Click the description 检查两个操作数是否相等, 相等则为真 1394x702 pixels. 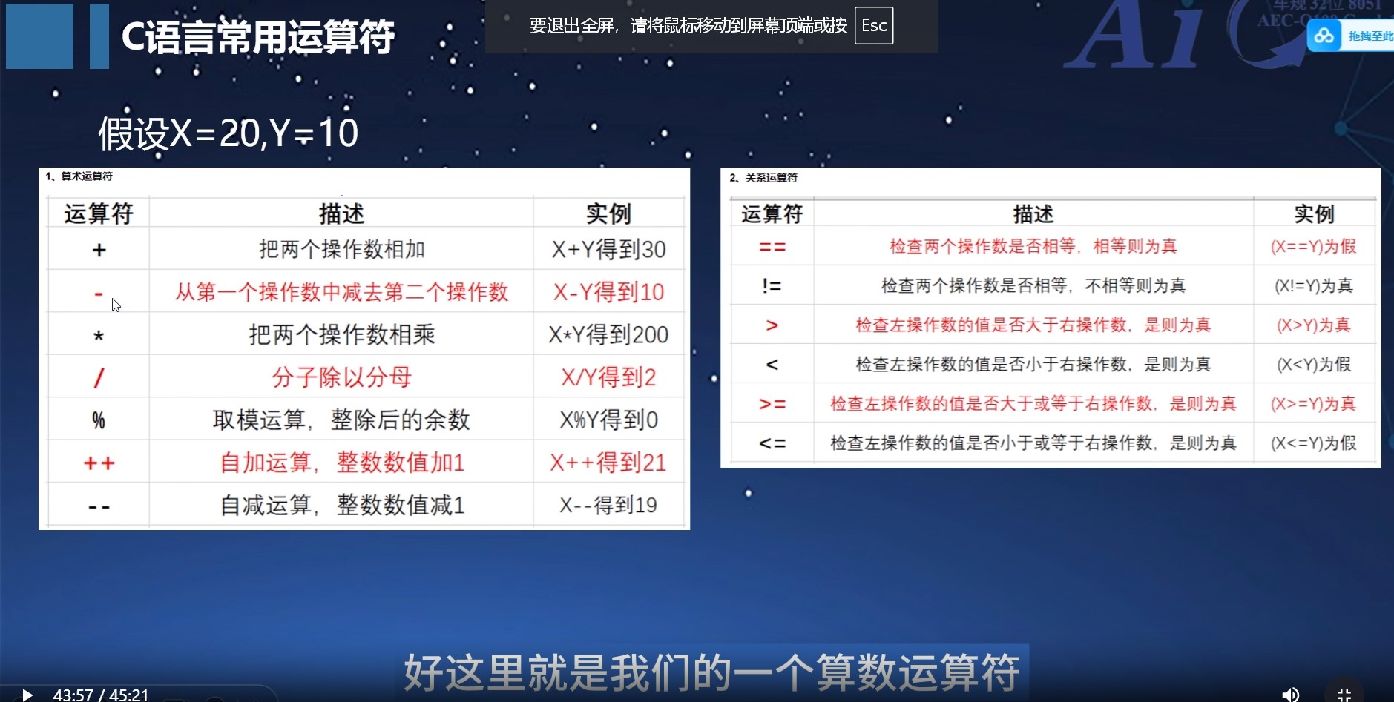click(x=1033, y=246)
